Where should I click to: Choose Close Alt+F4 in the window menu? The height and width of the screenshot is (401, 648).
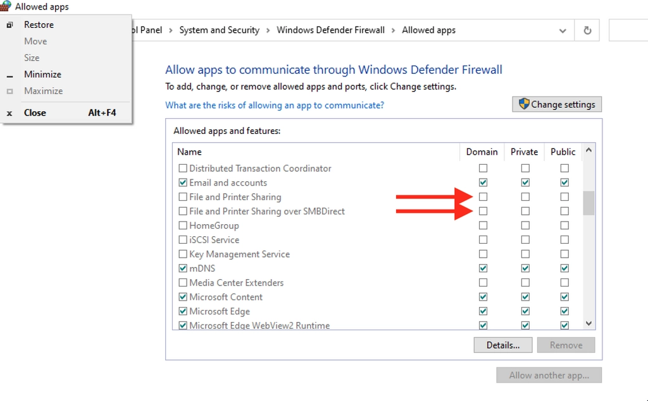[66, 112]
